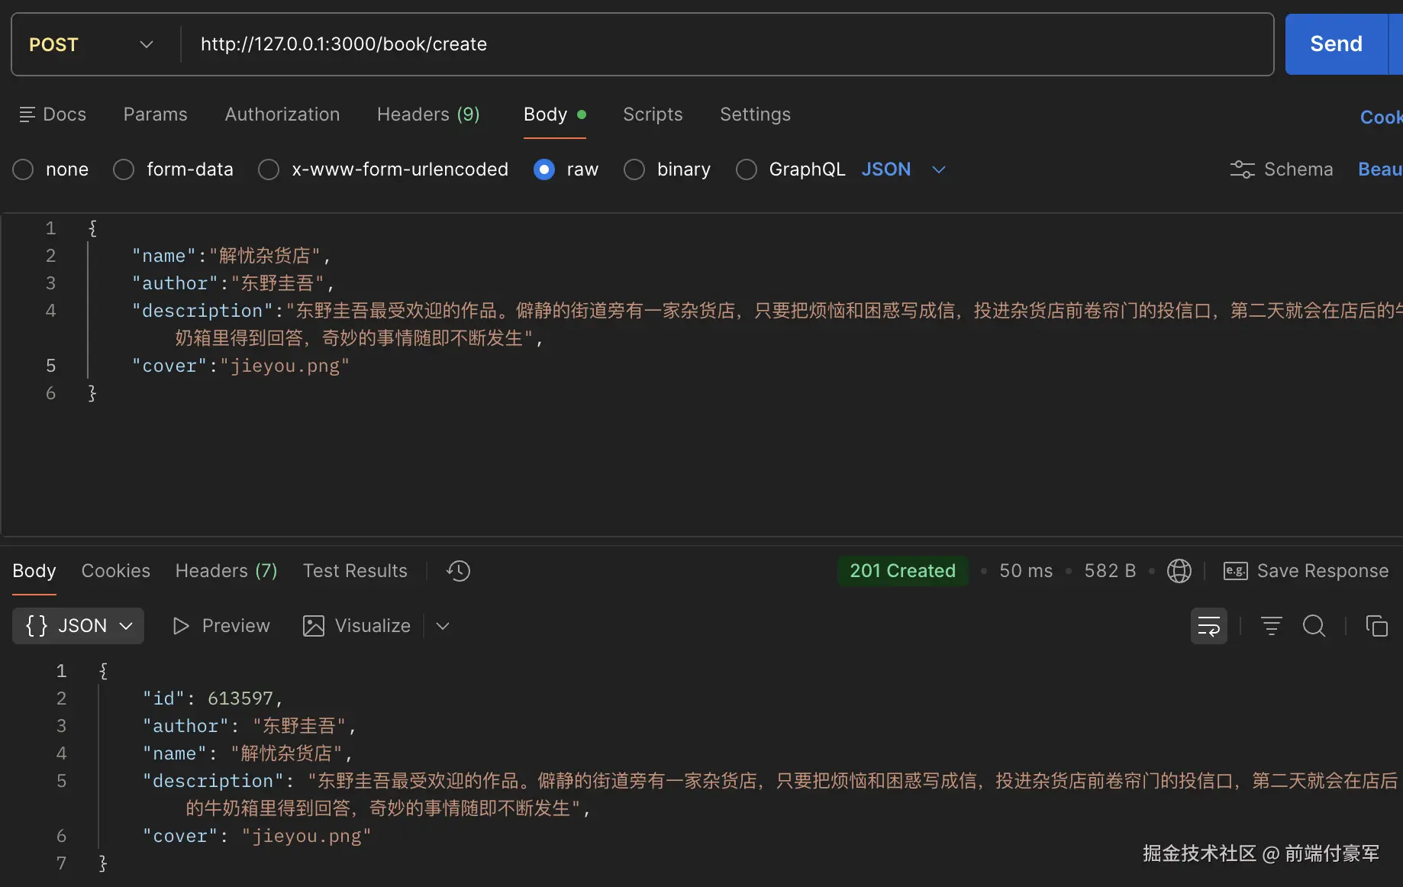Screen dimensions: 1403x887
Task: Open the Settings tab
Action: [x=755, y=115]
